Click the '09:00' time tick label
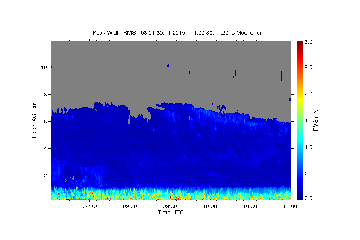The image size is (360, 240). (130, 206)
